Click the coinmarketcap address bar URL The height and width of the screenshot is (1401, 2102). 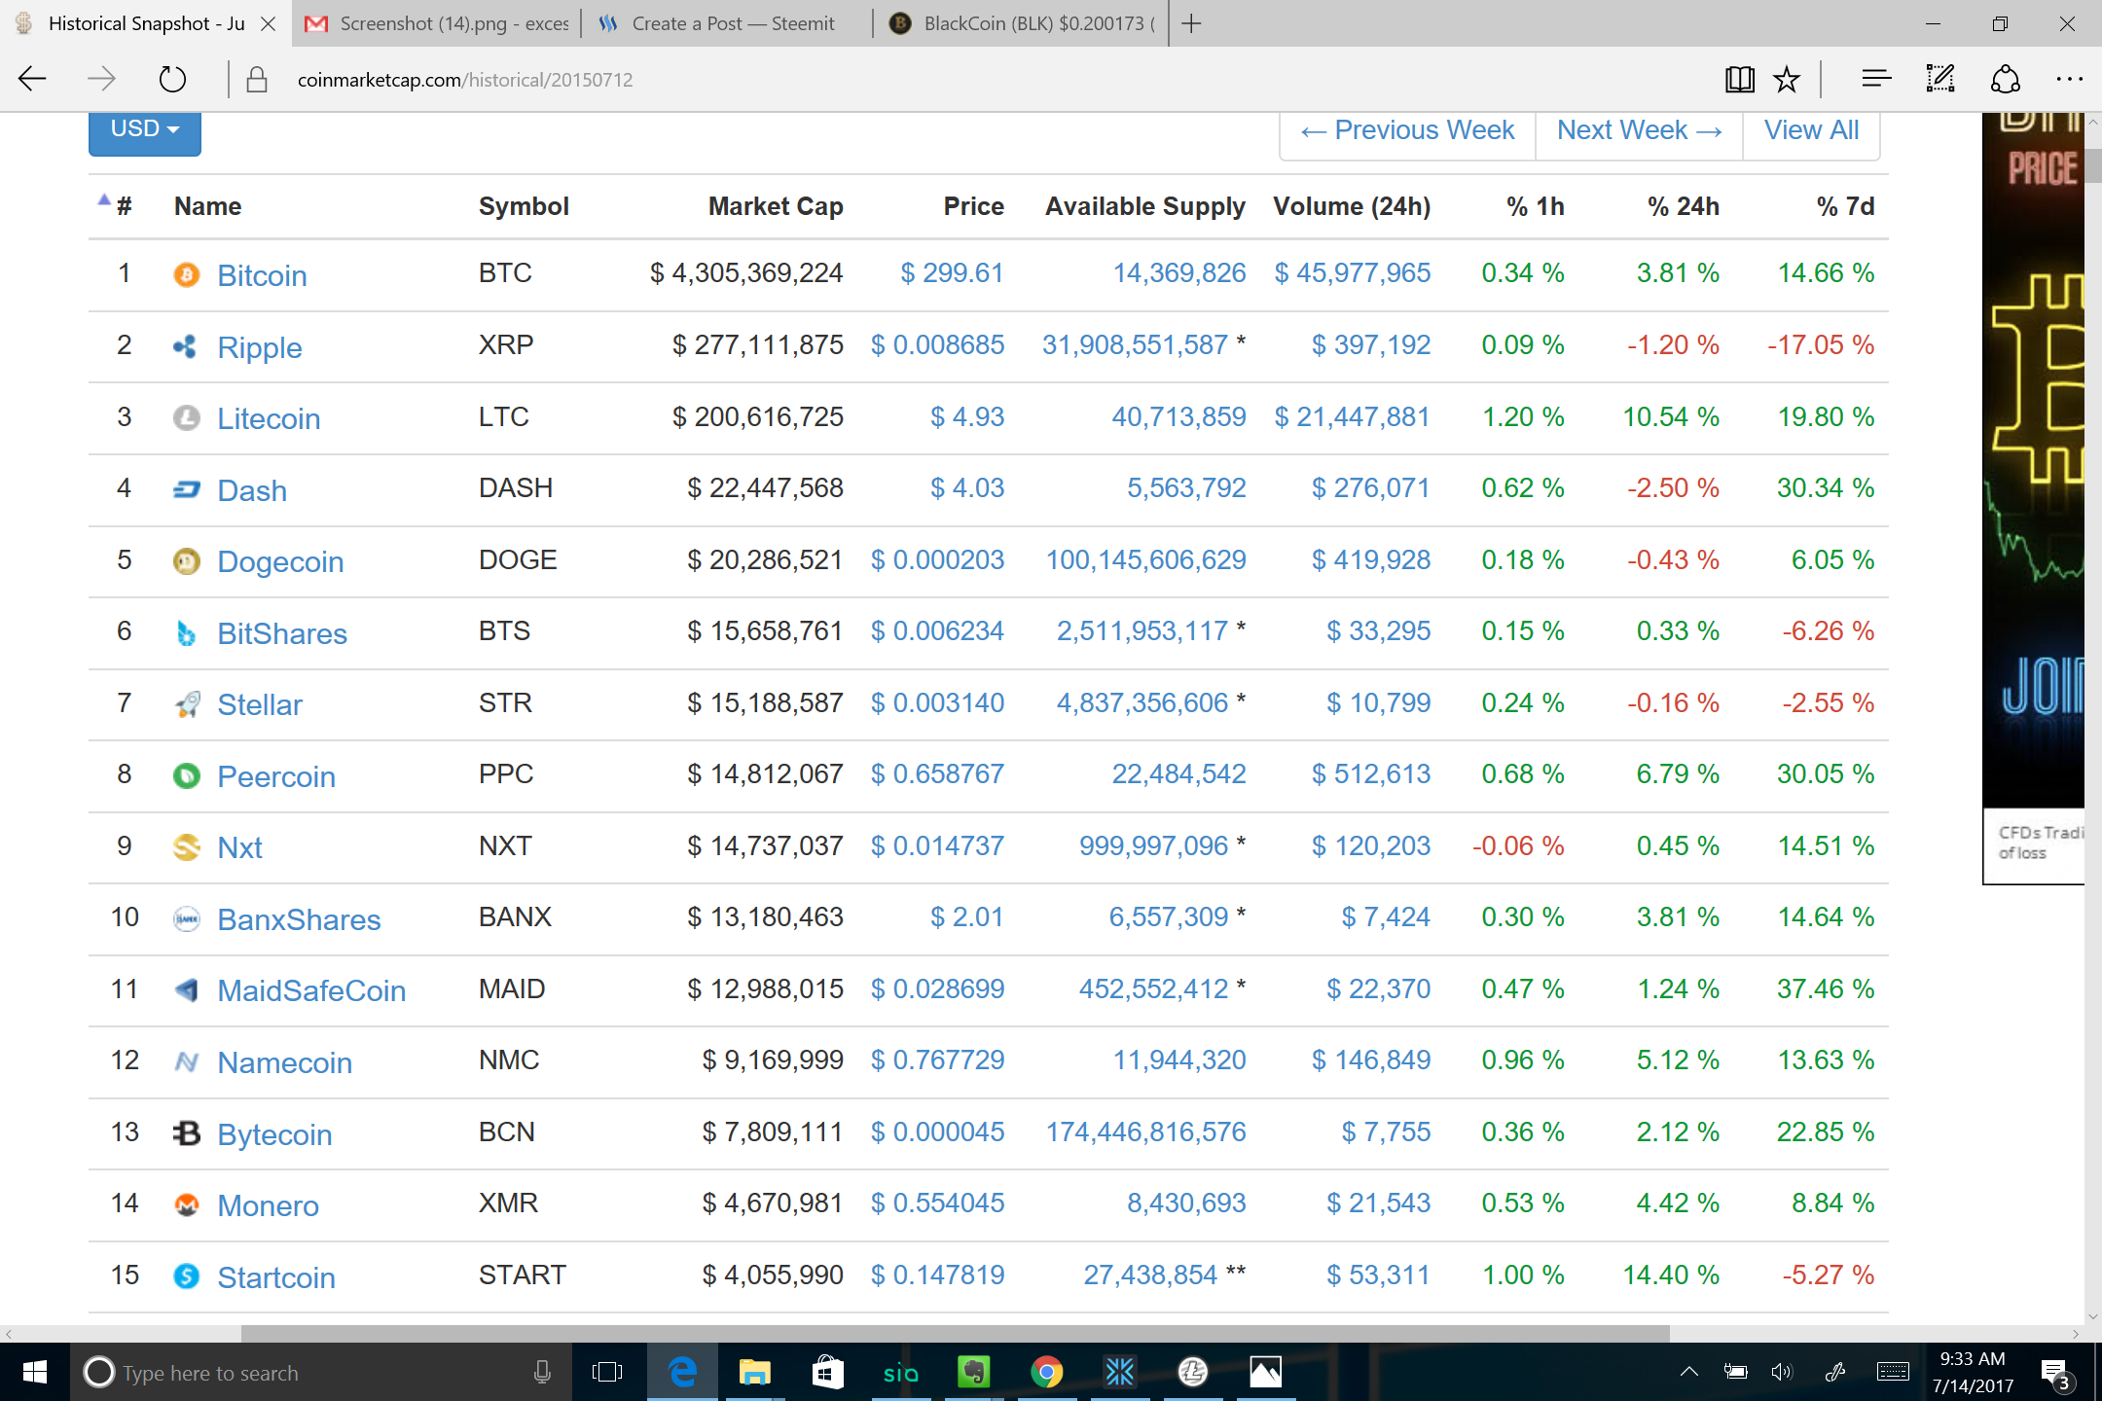465,80
